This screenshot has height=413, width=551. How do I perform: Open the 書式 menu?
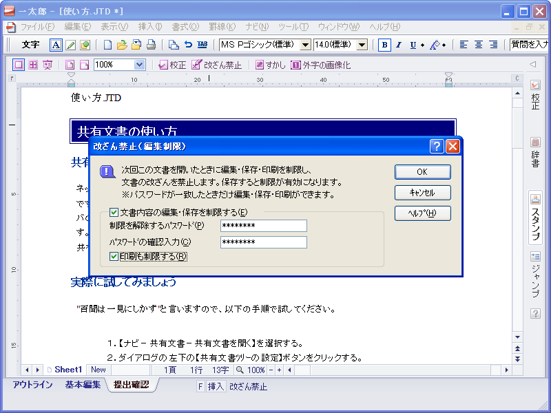(185, 27)
